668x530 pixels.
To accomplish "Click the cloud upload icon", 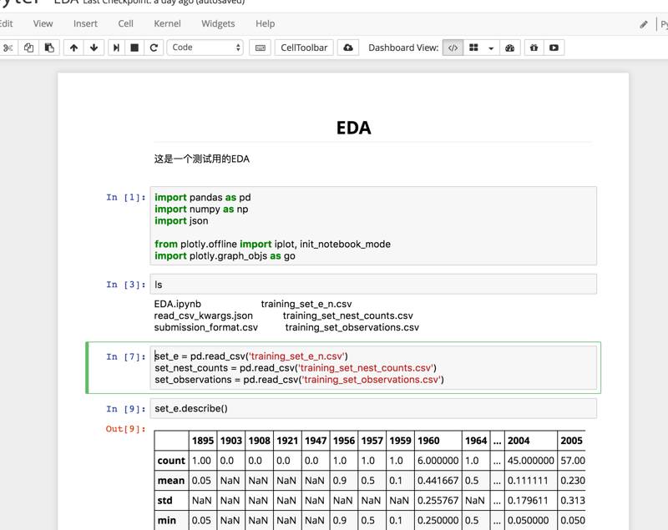I will pos(348,48).
